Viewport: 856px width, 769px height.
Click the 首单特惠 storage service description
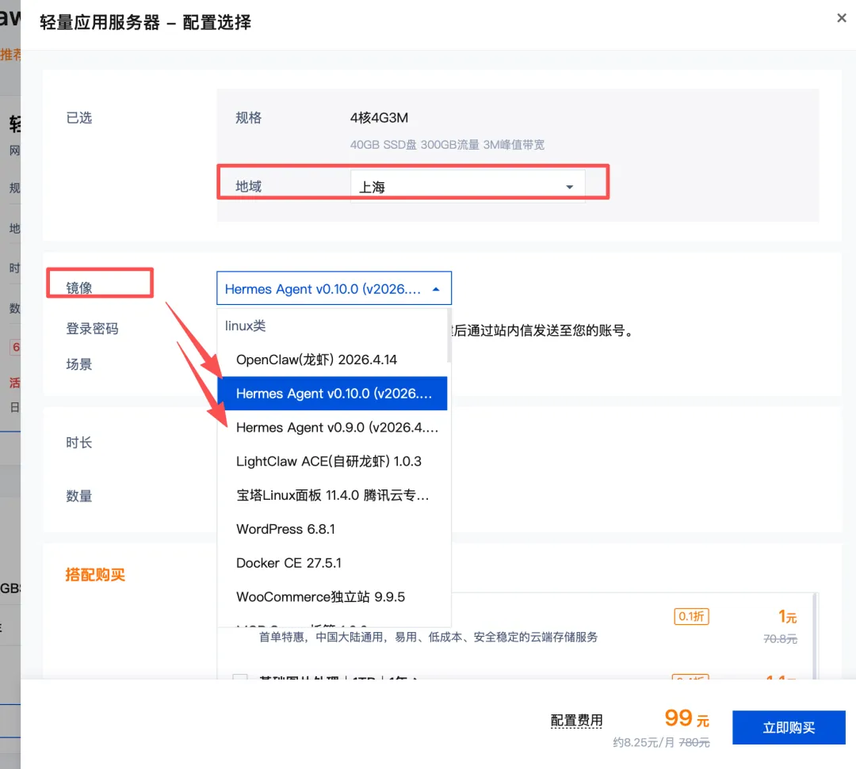click(427, 637)
